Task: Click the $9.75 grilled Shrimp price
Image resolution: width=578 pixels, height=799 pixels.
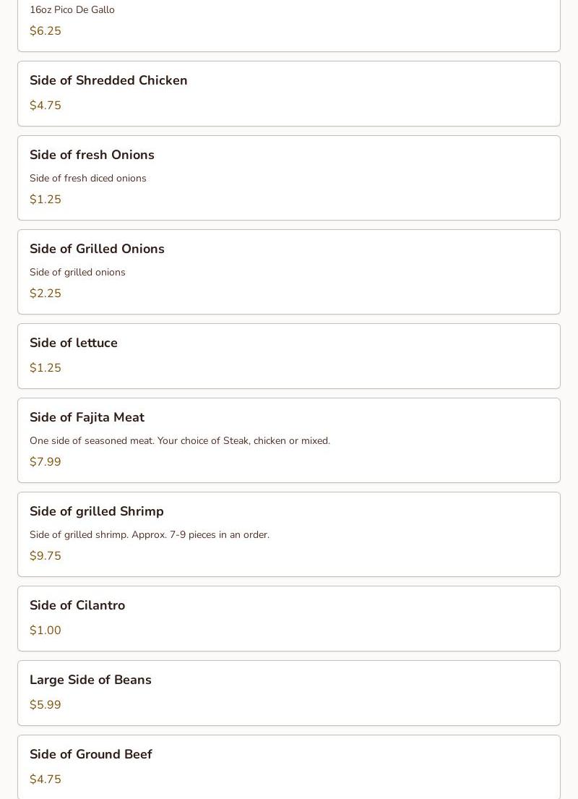Action: pos(46,556)
